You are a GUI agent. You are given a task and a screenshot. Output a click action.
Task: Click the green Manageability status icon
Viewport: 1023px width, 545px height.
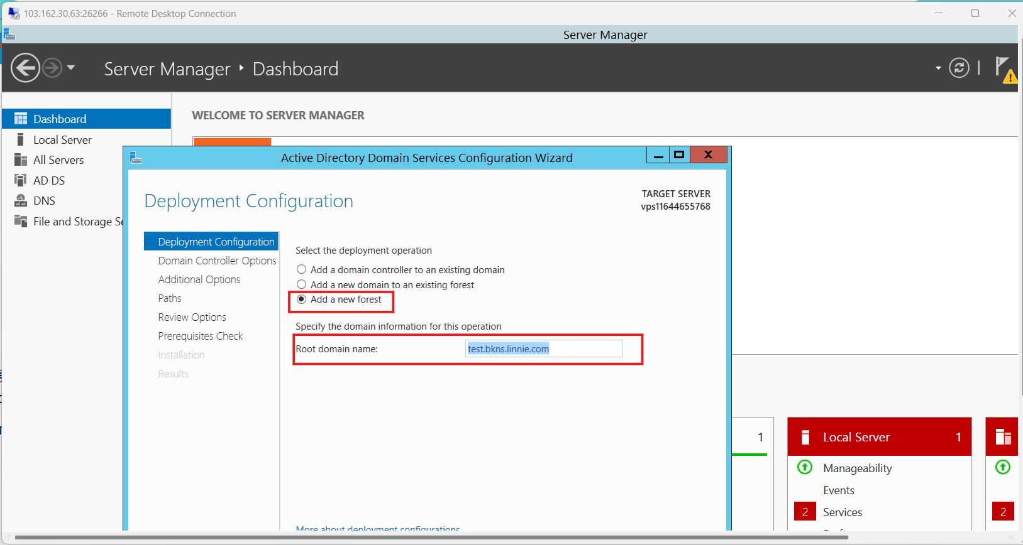[805, 468]
